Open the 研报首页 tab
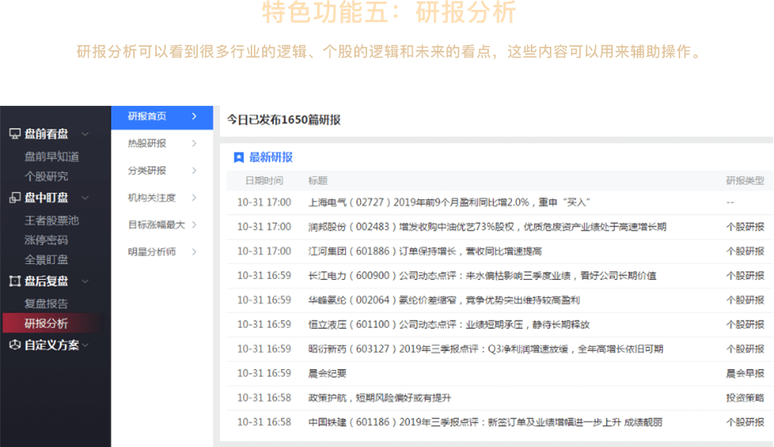Image resolution: width=774 pixels, height=447 pixels. (x=163, y=117)
